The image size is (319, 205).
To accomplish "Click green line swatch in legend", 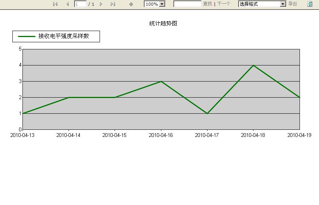I will [27, 37].
